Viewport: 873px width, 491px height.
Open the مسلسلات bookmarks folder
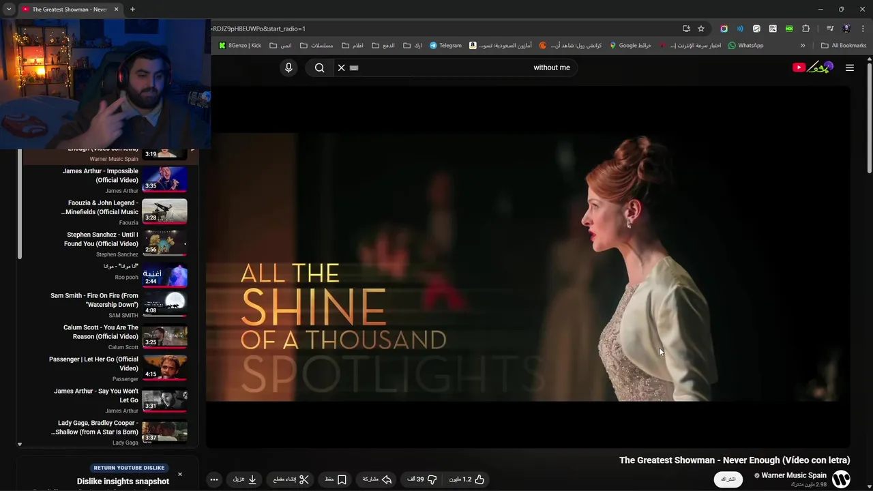click(x=316, y=46)
